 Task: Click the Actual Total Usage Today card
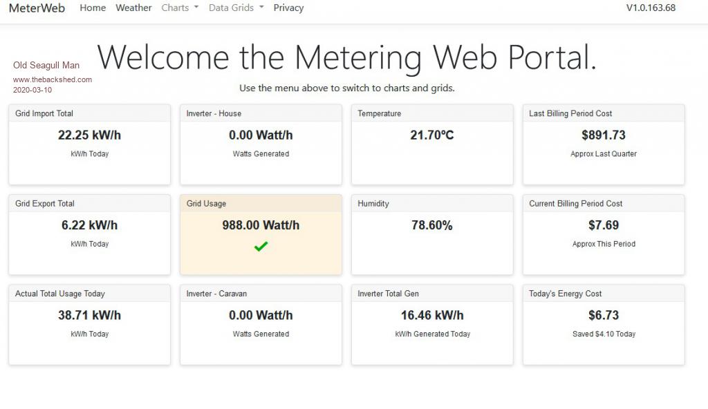[x=89, y=324]
